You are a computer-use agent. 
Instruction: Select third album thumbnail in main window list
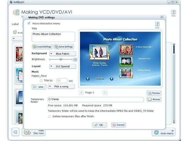tap(19, 97)
